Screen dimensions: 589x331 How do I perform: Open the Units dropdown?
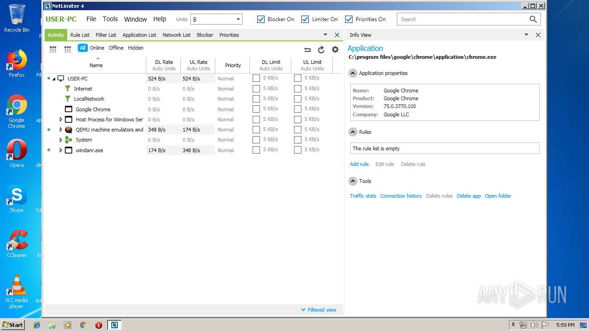[216, 19]
